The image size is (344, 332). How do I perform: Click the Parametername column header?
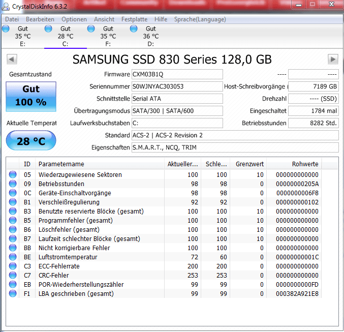[x=100, y=164]
